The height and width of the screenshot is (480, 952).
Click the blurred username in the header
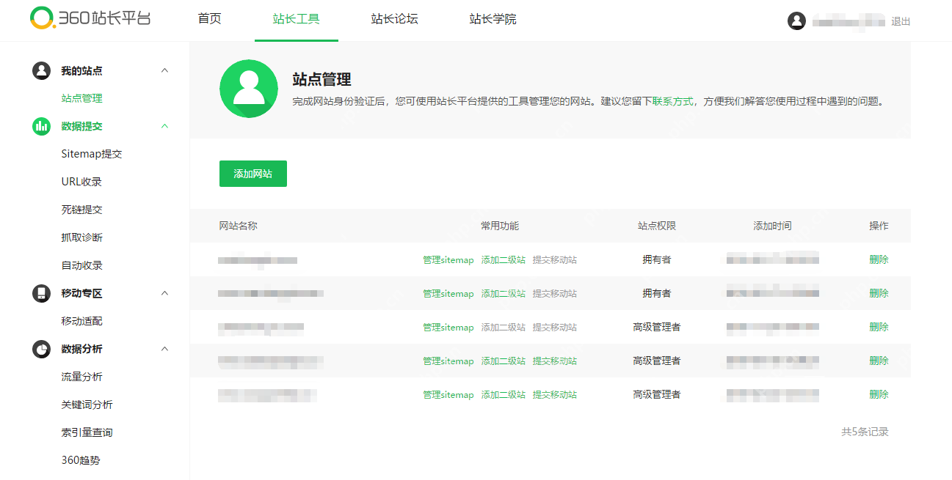point(848,21)
